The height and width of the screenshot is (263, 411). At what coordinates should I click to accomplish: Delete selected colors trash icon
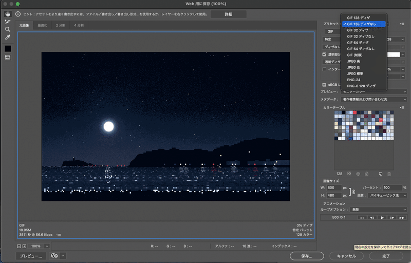[x=389, y=174]
